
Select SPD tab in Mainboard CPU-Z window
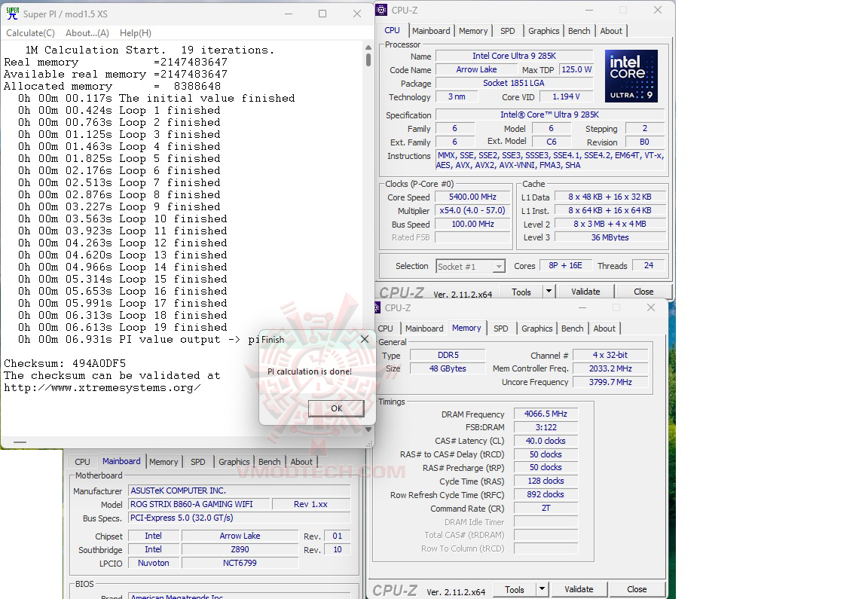click(x=197, y=462)
